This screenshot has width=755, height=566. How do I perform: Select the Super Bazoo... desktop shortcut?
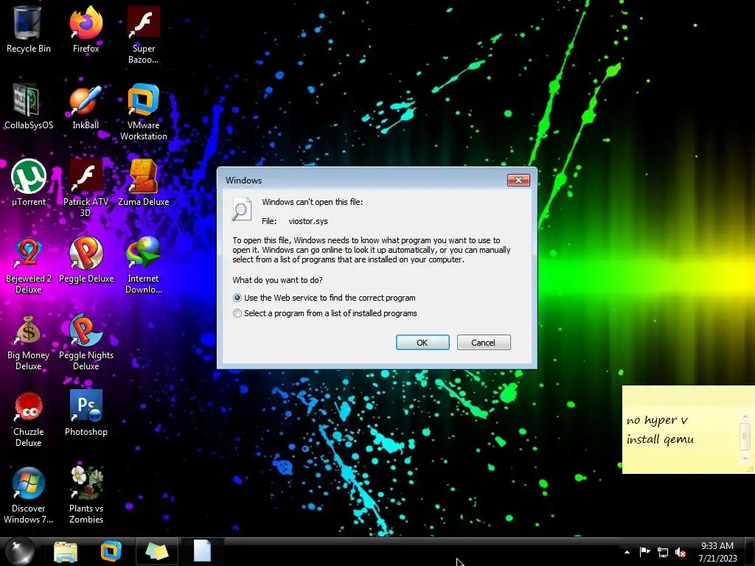[144, 35]
